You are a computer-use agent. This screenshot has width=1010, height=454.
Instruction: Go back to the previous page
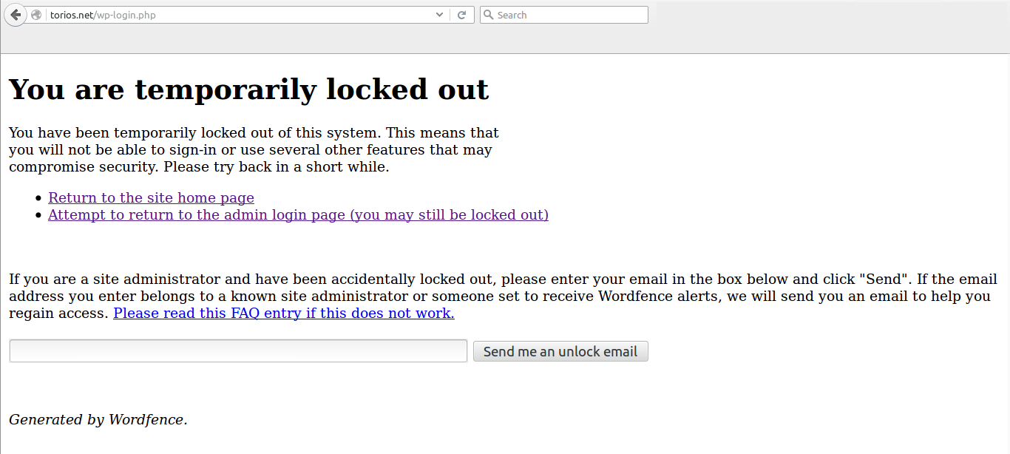point(16,15)
